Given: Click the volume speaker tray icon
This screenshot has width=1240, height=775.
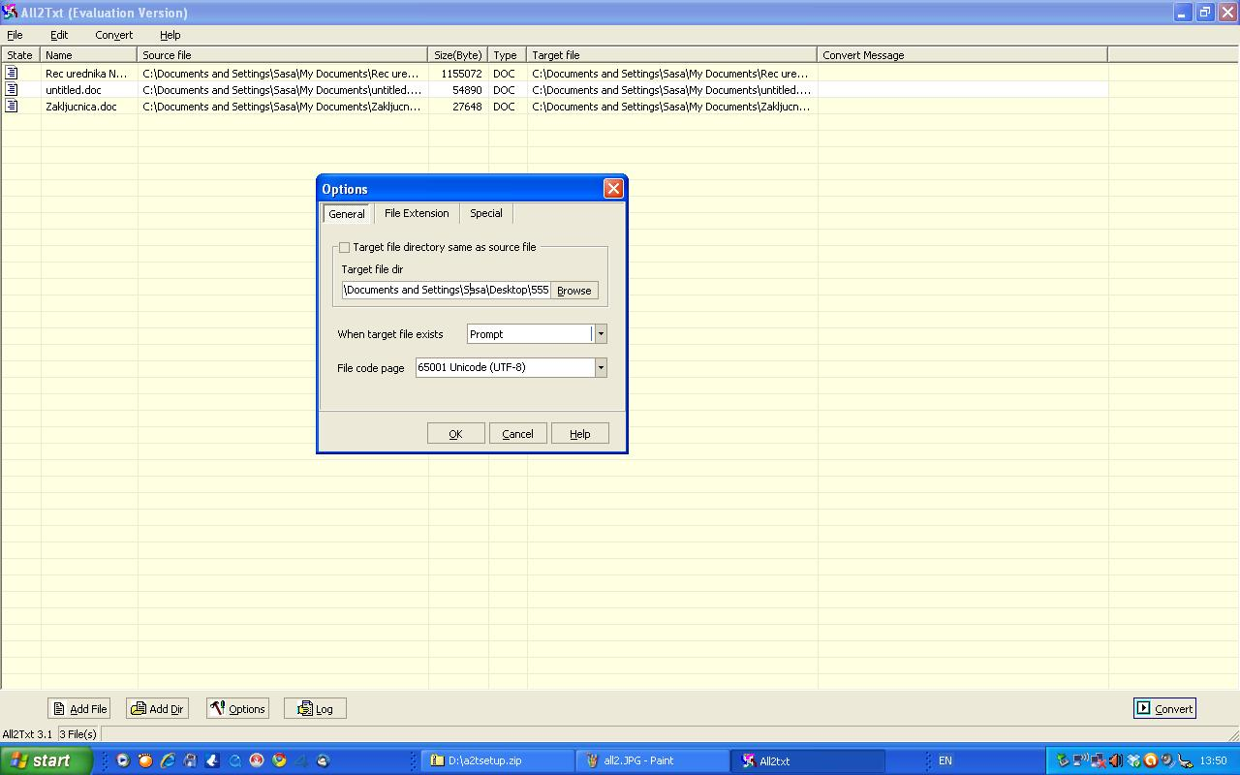Looking at the screenshot, I should 1116,760.
